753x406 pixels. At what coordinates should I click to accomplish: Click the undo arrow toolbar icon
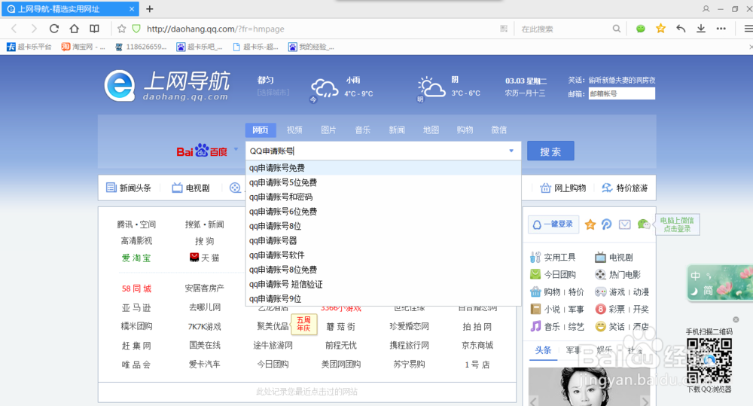coord(681,29)
